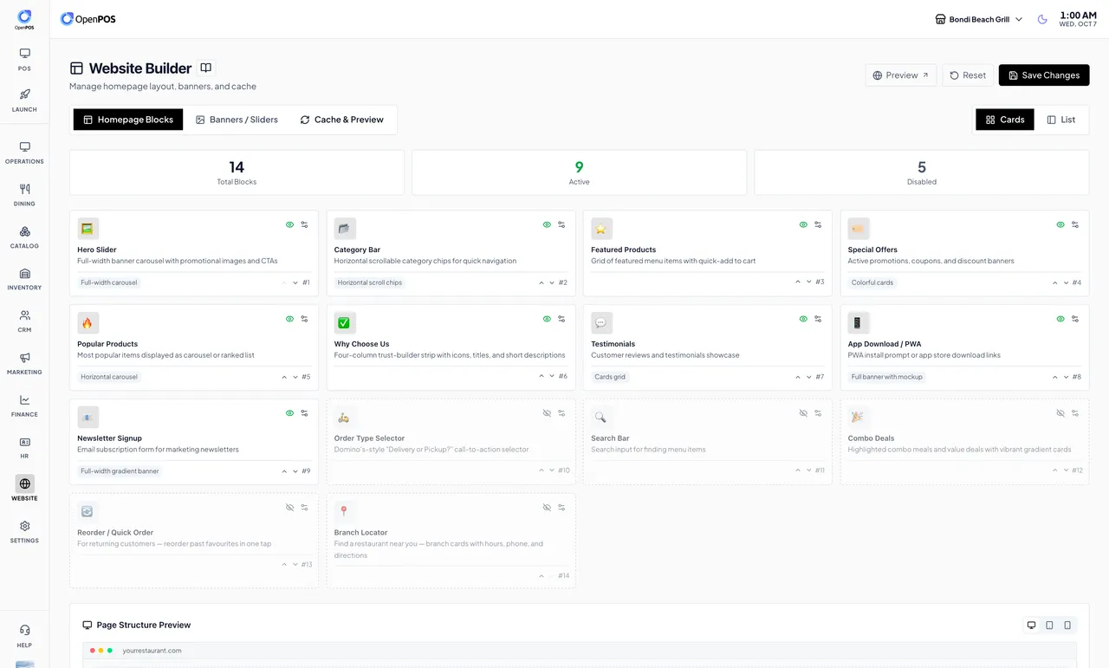Show the Order Type Selector block

[547, 413]
